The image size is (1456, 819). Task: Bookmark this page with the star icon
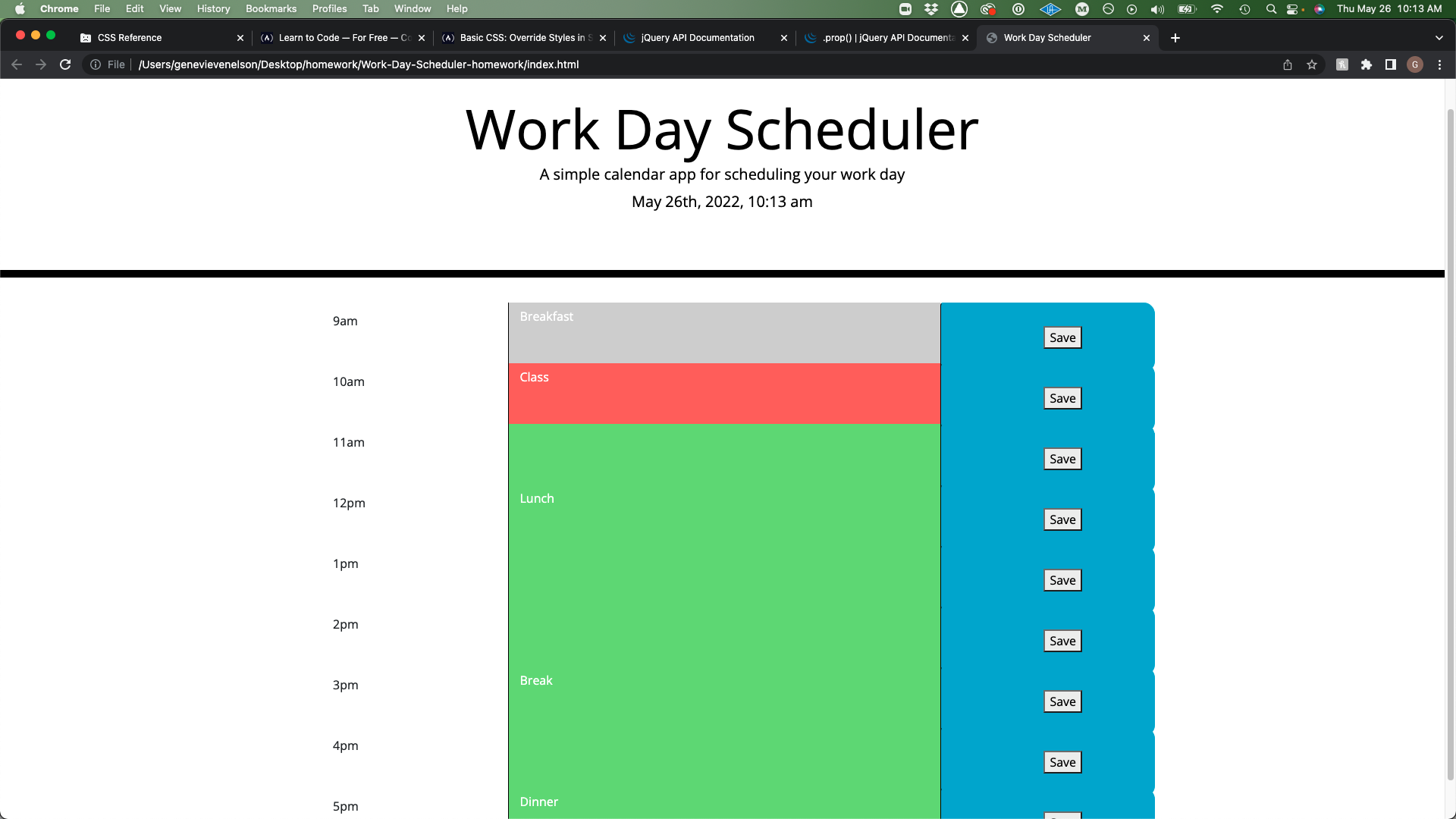(x=1312, y=64)
